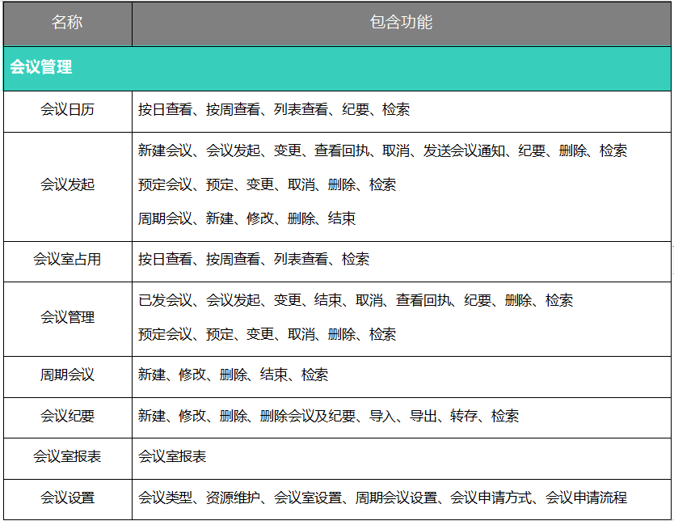Click "会议室报表" in the name column
The height and width of the screenshot is (521, 674).
pos(67,457)
